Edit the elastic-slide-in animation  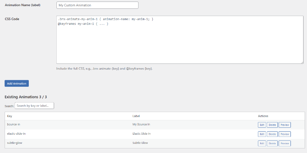click(262, 134)
